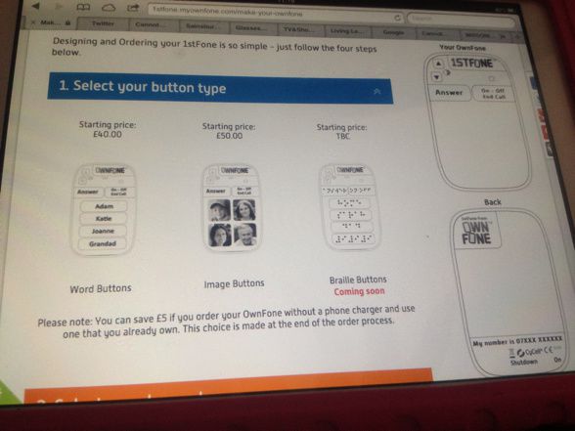Viewport: 575px width, 431px height.
Task: Expand the orange step 2 section bar
Action: [x=229, y=385]
